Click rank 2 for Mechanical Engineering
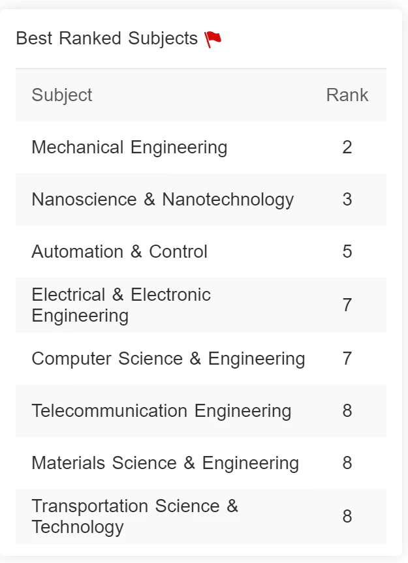The image size is (408, 563). pos(347,147)
